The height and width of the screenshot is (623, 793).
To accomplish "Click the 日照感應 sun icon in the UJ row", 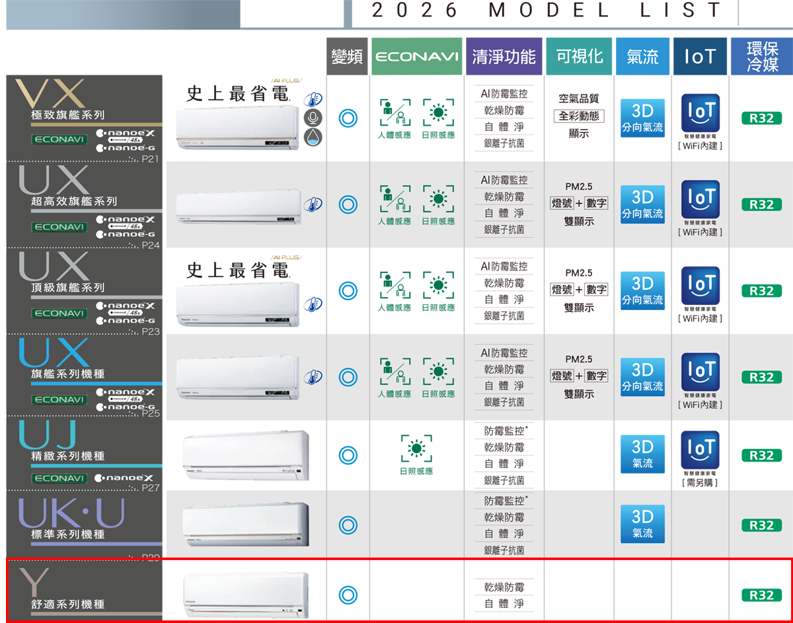I will [416, 449].
